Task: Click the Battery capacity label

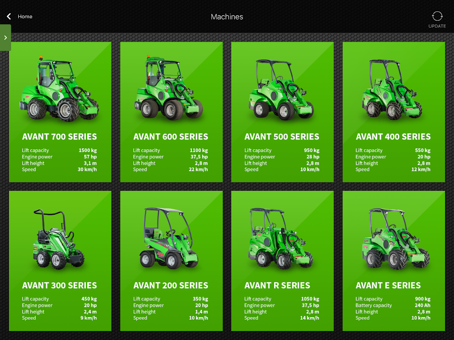Action: (x=374, y=305)
